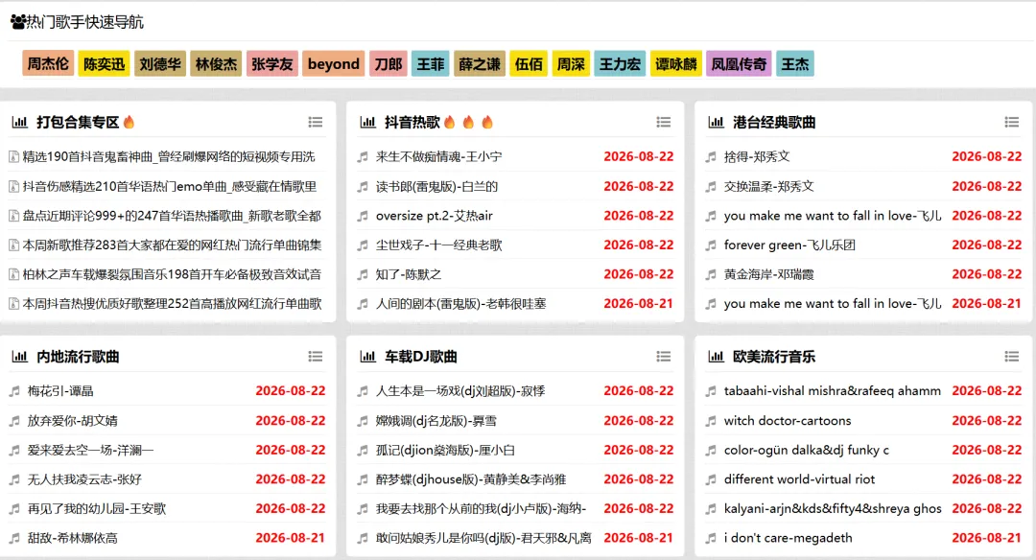Open song 人生本是一场戏(dj刘超版)-寂悸
The height and width of the screenshot is (560, 1036).
(460, 391)
